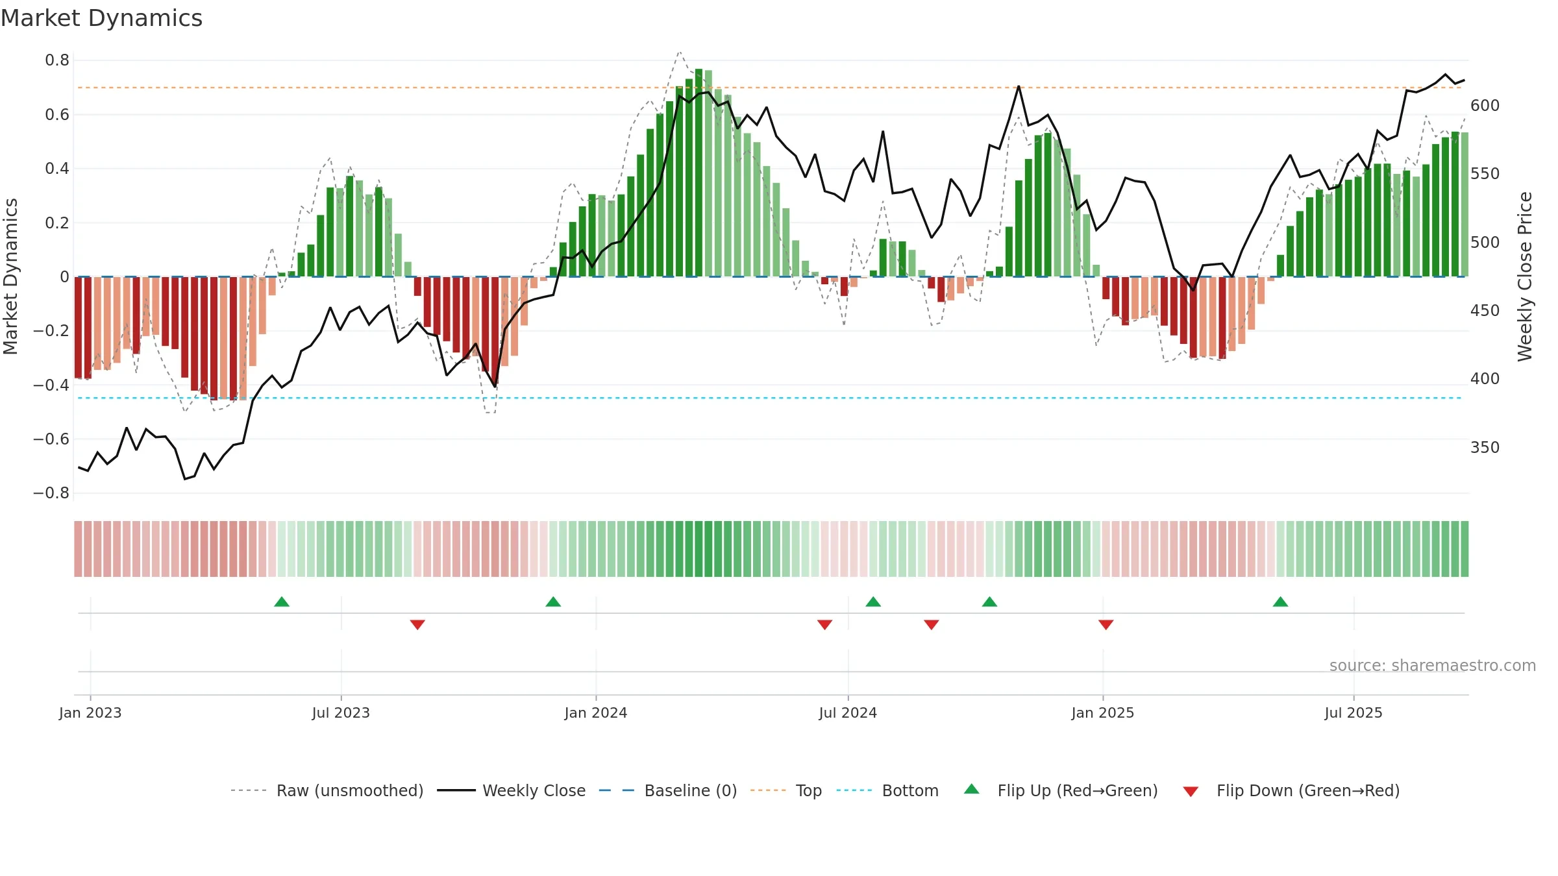
Task: Click the sharemaestro.com source text
Action: click(1433, 665)
